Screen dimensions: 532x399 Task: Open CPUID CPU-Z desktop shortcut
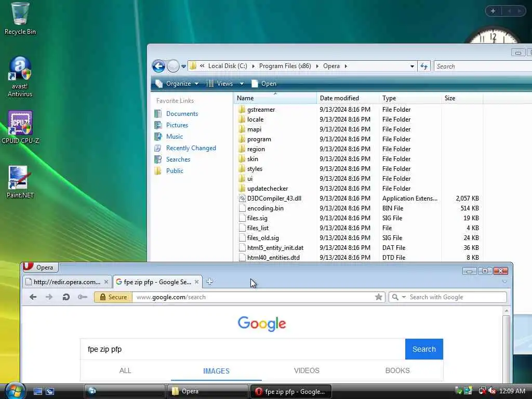tap(20, 127)
